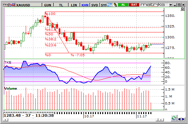Screen dimensions: 188x124
Task: Click the 1. M volume axis label
Action: [x=169, y=97]
